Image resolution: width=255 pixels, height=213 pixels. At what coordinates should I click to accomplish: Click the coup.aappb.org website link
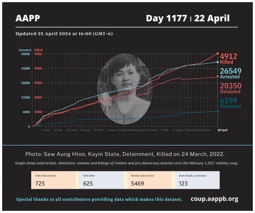(214, 199)
